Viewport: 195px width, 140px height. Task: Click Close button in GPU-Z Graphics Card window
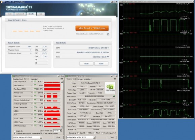coord(112,137)
